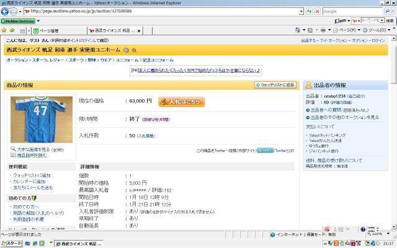Open the 評価の詳細 link under seller info
The height and width of the screenshot is (248, 397).
point(341,102)
